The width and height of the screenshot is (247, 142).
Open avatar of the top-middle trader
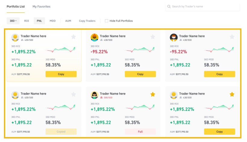[94, 37]
